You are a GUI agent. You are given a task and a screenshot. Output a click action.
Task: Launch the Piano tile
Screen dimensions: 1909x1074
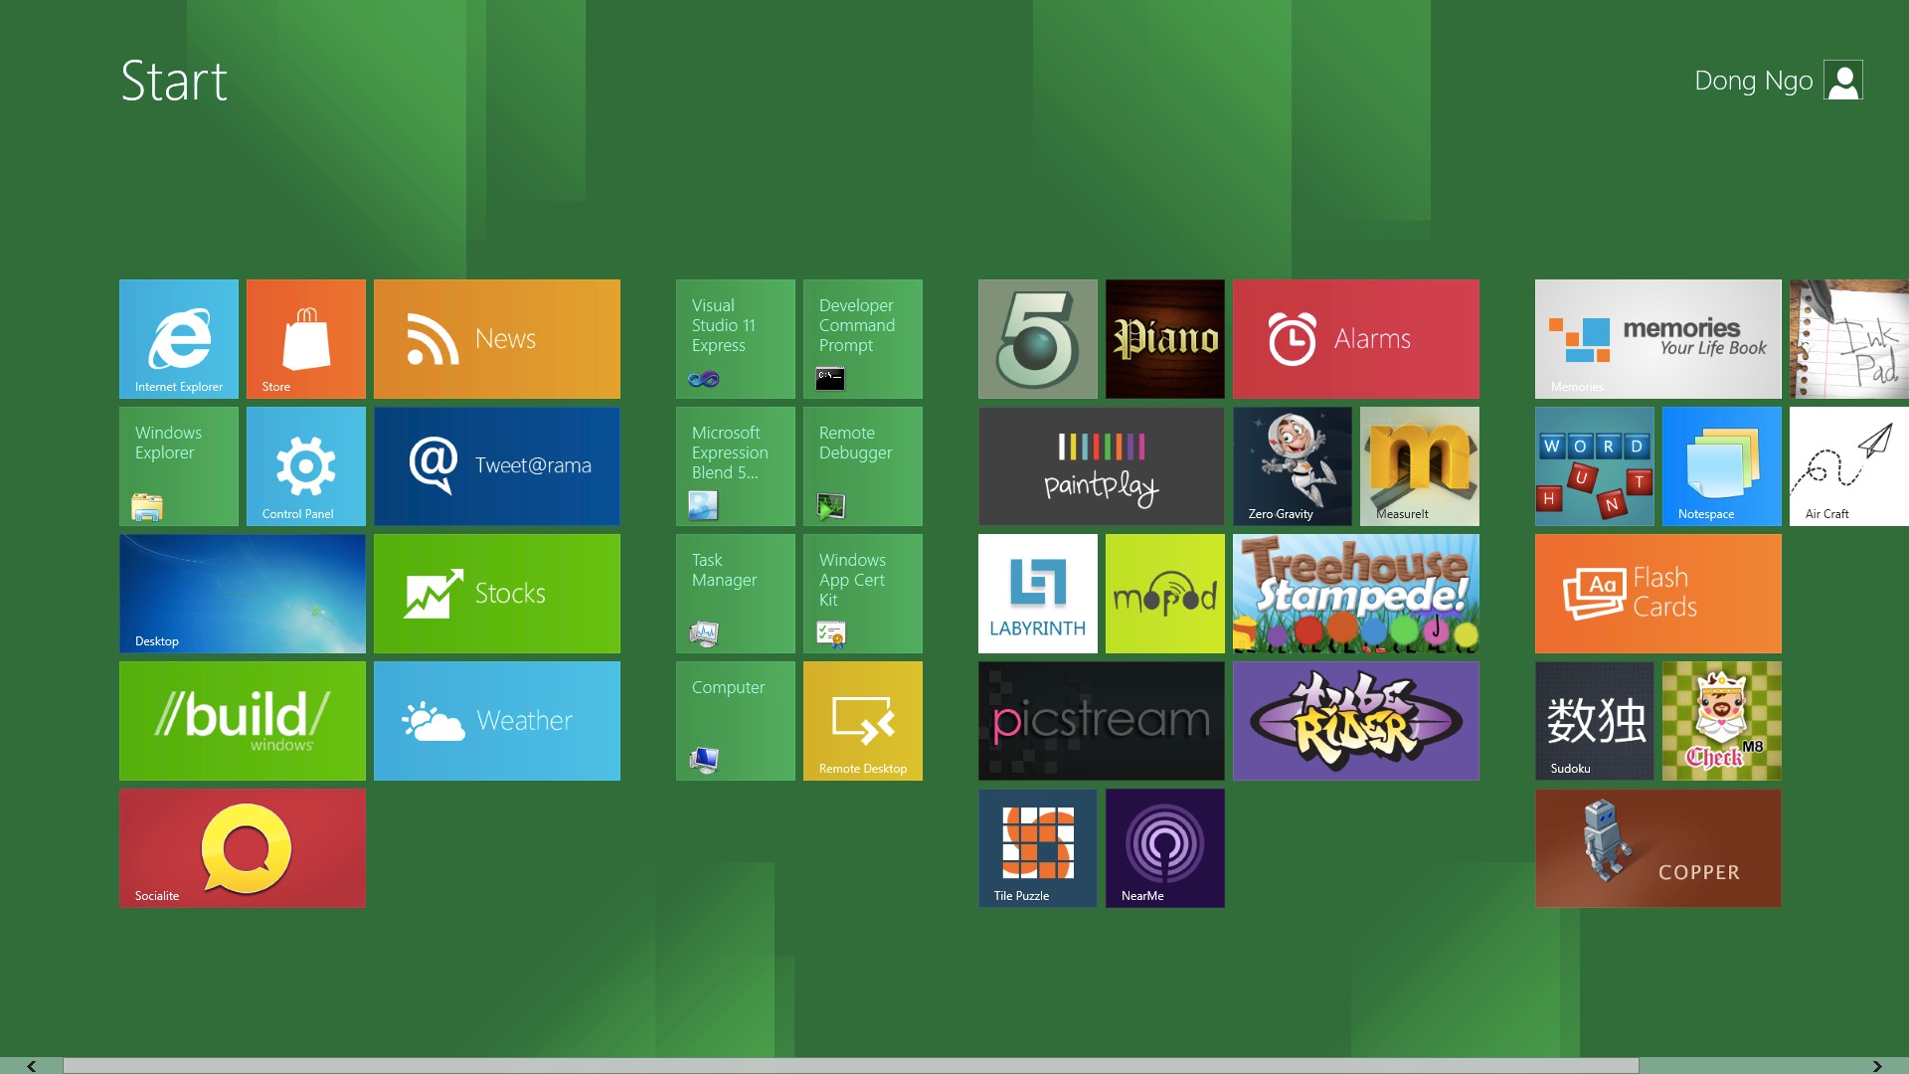[x=1165, y=339]
